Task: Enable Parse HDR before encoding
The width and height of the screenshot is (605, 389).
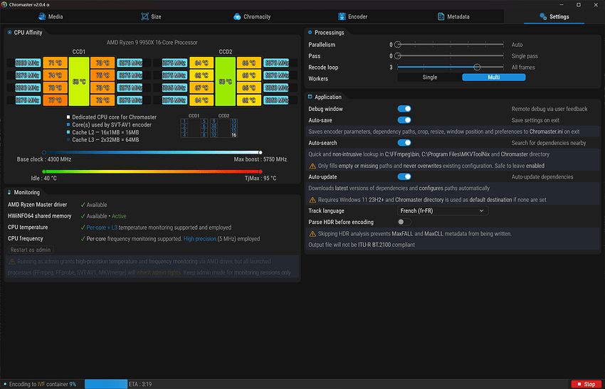Action: coord(404,222)
